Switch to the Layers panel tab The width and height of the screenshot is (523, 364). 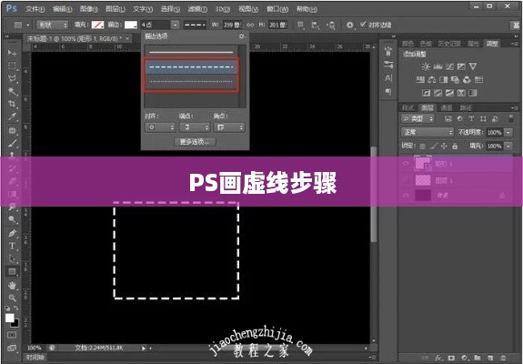pyautogui.click(x=427, y=107)
